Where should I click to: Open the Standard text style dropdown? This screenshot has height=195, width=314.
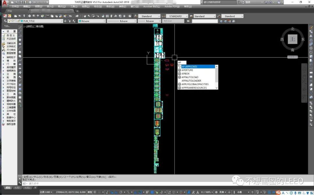click(159, 16)
